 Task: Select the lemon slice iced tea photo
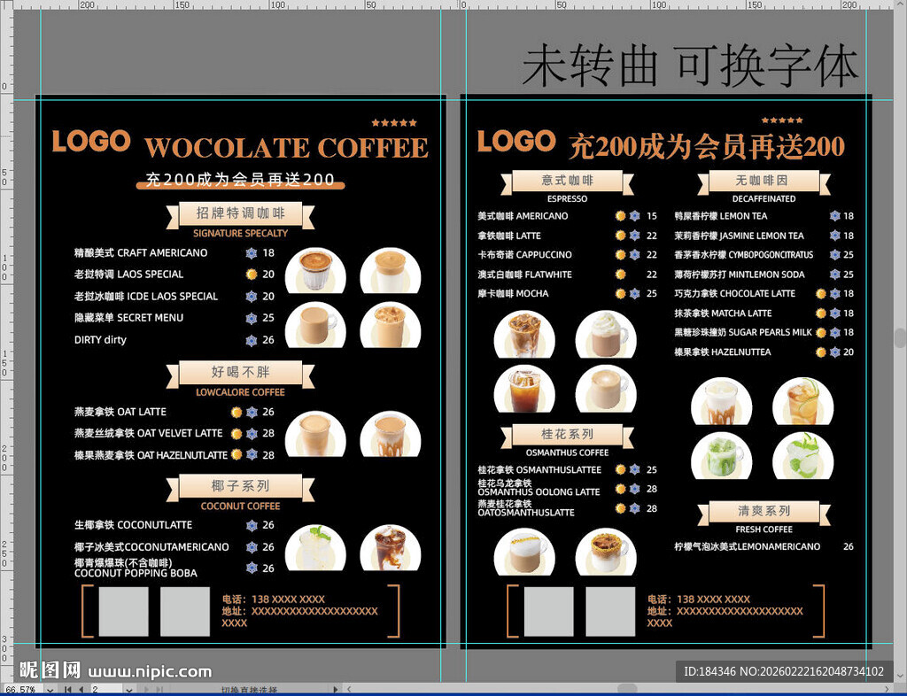[x=802, y=401]
